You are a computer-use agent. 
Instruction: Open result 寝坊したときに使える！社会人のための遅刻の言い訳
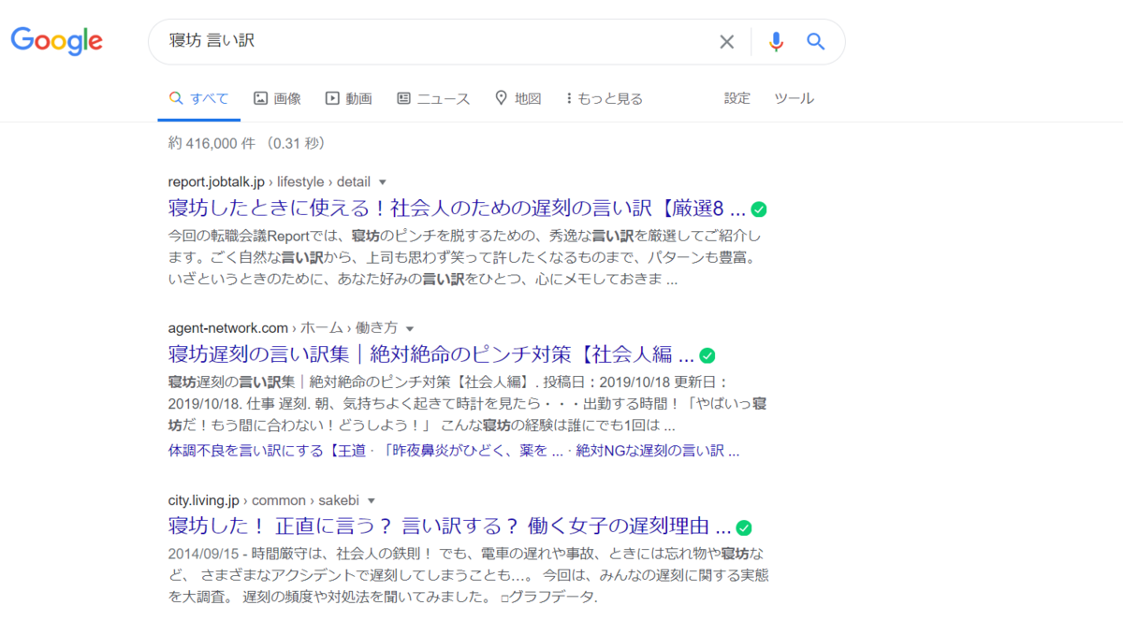coord(457,209)
